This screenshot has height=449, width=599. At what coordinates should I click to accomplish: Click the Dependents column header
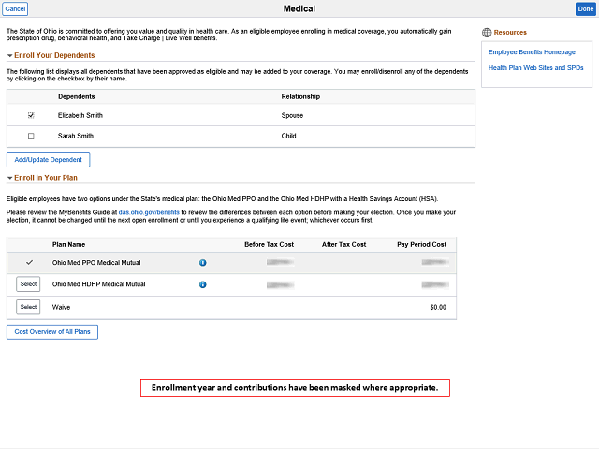[77, 96]
